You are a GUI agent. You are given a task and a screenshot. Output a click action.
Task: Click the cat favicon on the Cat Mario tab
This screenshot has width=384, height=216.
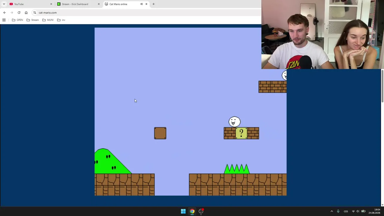(x=106, y=4)
